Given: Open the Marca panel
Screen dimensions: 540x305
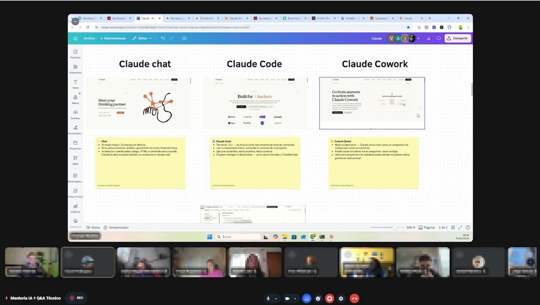Looking at the screenshot, I should pos(75,99).
